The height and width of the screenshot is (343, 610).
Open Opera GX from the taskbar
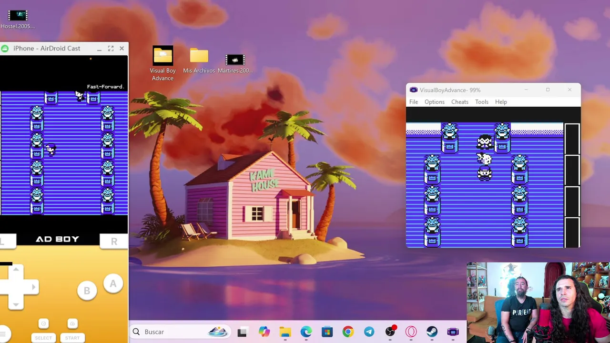click(411, 332)
